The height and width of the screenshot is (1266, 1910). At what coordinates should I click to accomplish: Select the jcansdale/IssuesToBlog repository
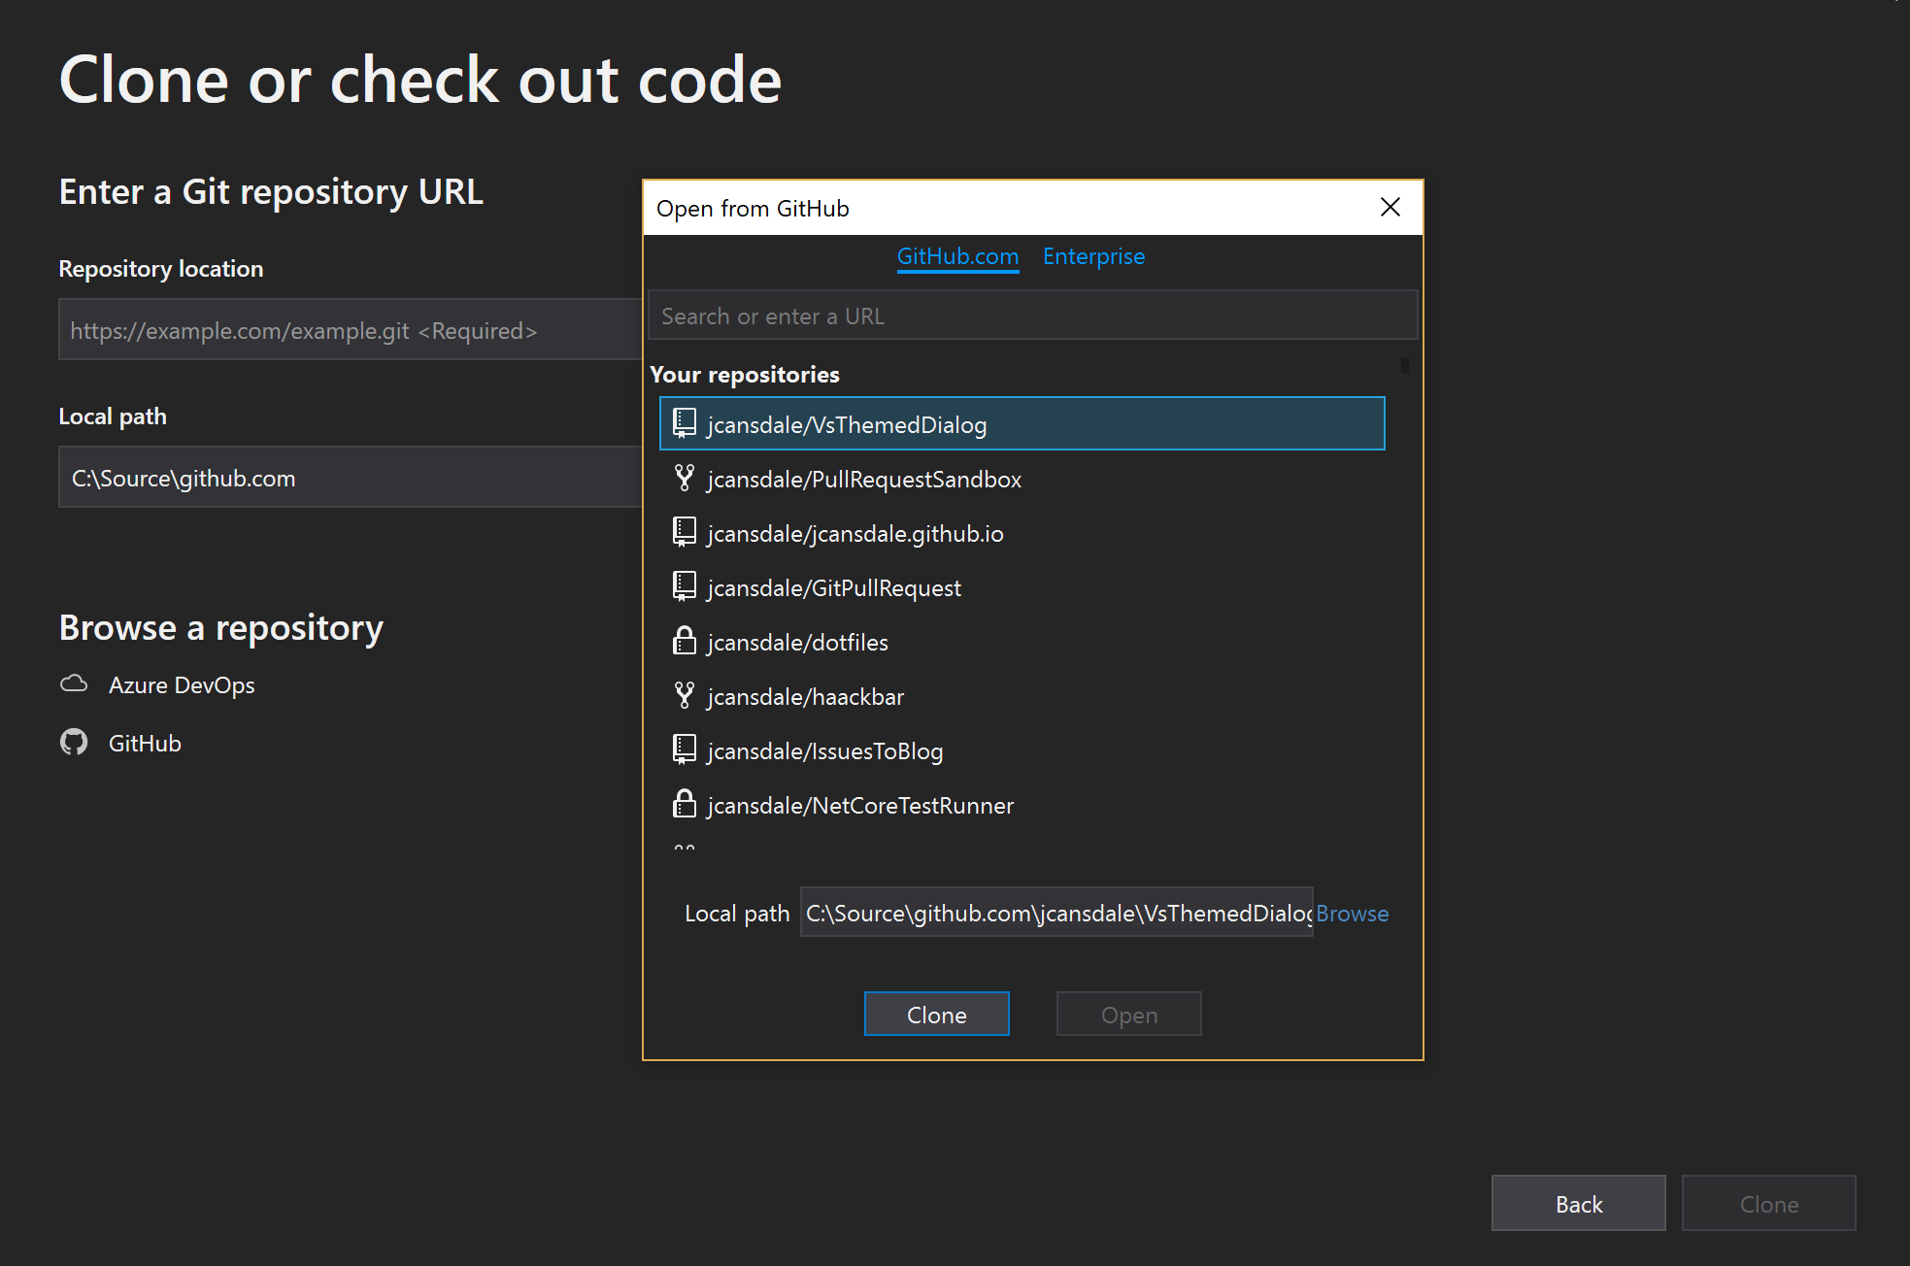tap(824, 750)
